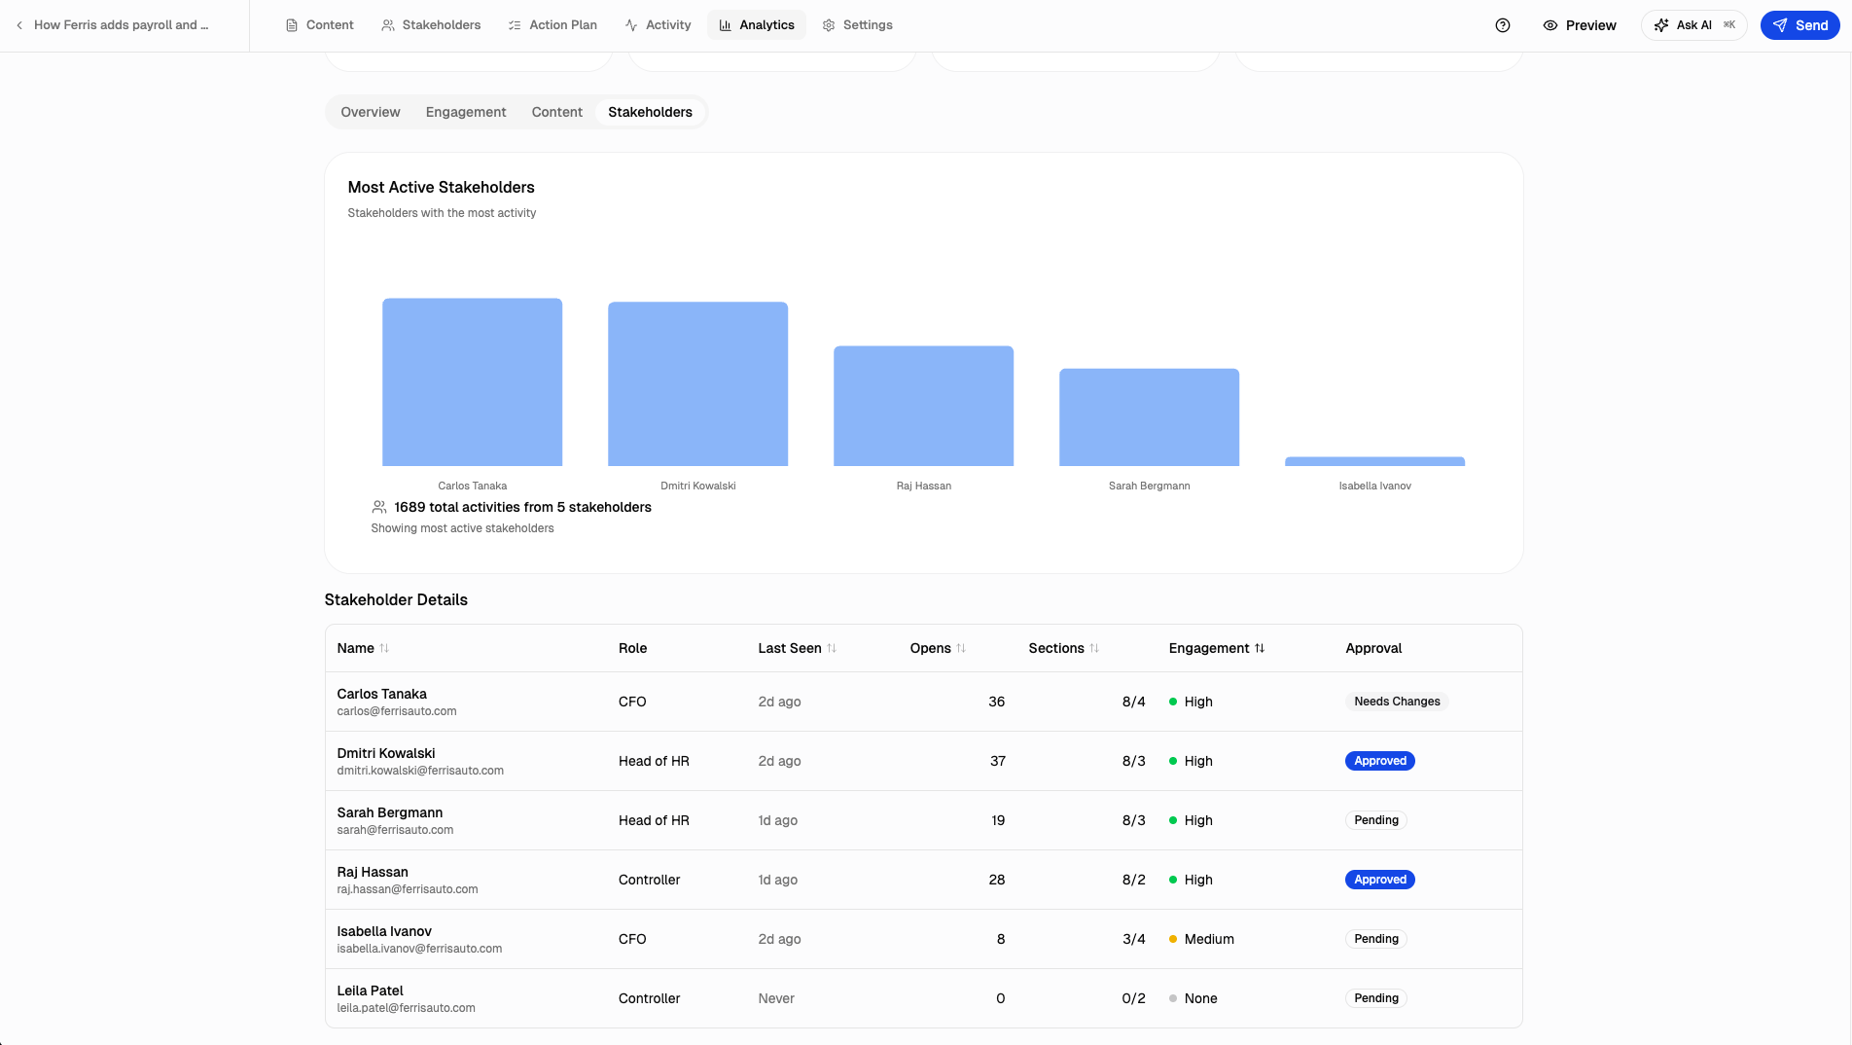Open the Settings gear tab

[857, 25]
